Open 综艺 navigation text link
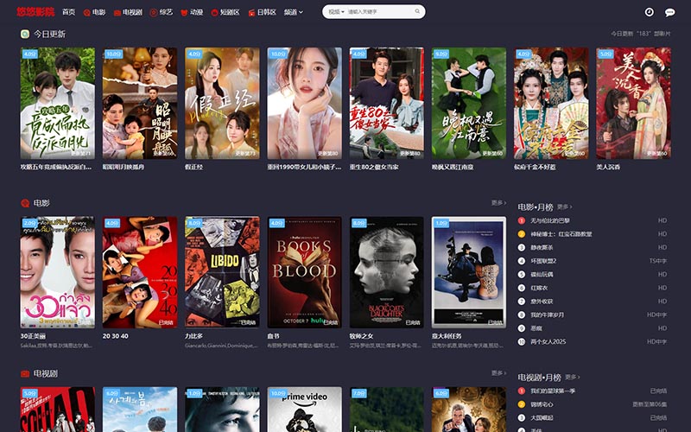Image resolution: width=691 pixels, height=432 pixels. tap(166, 12)
